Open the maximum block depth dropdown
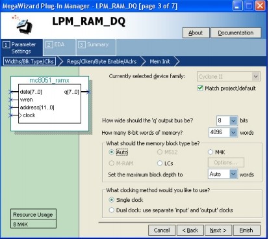Viewport: 269px width, 239px height. tap(233, 174)
